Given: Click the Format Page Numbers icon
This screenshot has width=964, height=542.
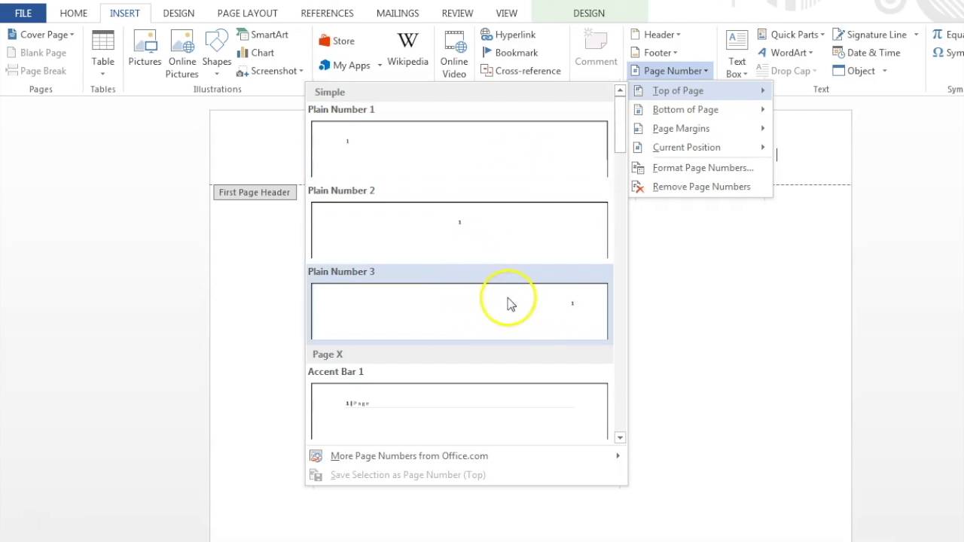Looking at the screenshot, I should [x=639, y=168].
